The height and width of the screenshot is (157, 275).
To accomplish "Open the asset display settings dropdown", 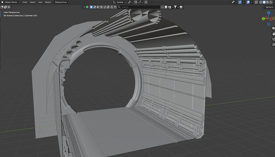I will pyautogui.click(x=170, y=7).
